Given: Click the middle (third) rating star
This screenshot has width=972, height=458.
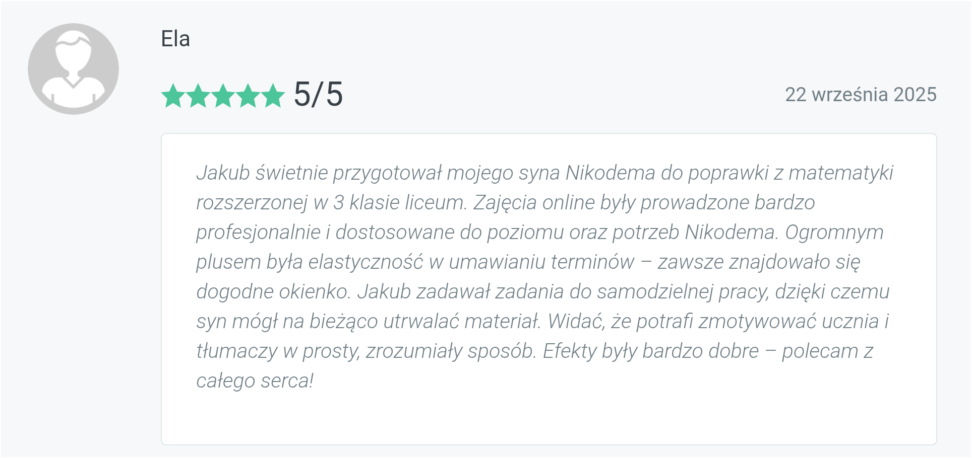Looking at the screenshot, I should (223, 96).
